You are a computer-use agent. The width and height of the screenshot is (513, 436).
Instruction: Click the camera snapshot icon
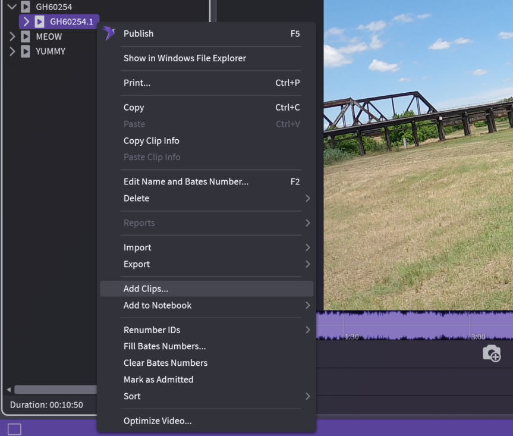coord(491,353)
